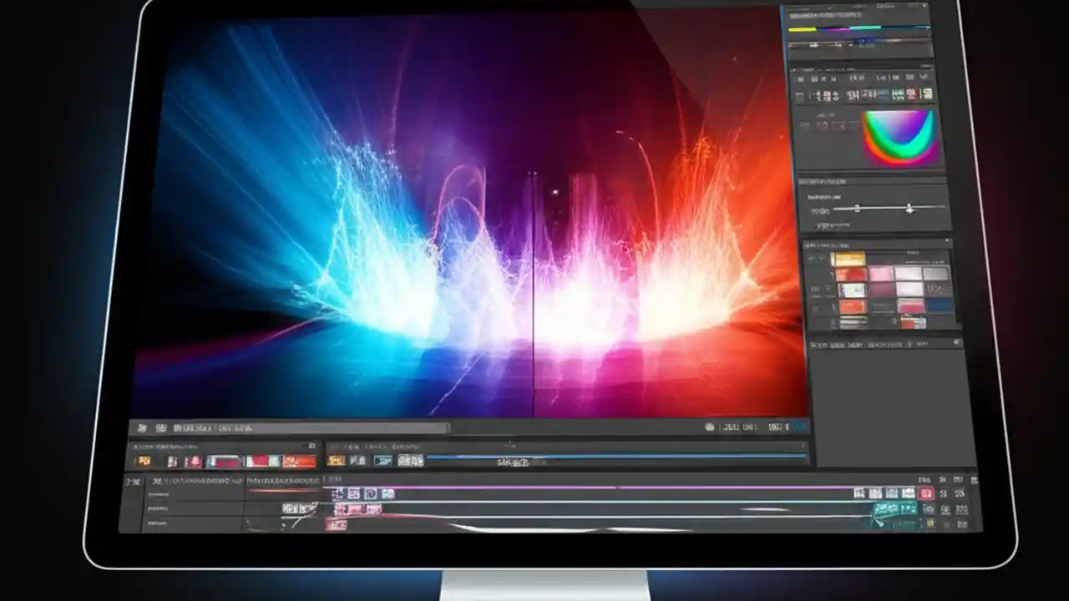Toggle the blue highlighted switch in preview bar

click(x=799, y=426)
